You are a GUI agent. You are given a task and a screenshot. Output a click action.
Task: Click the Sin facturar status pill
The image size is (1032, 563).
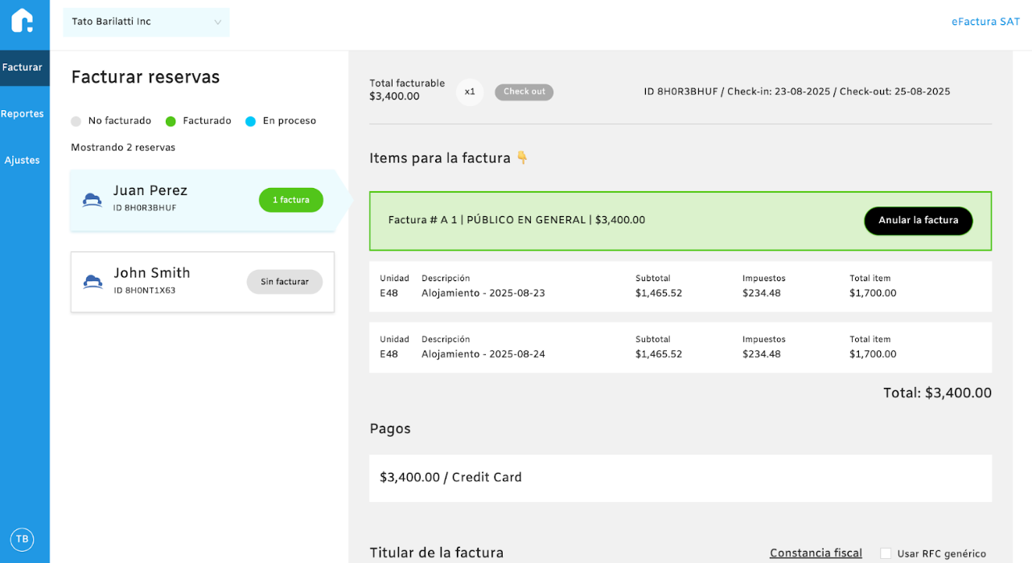pos(285,282)
